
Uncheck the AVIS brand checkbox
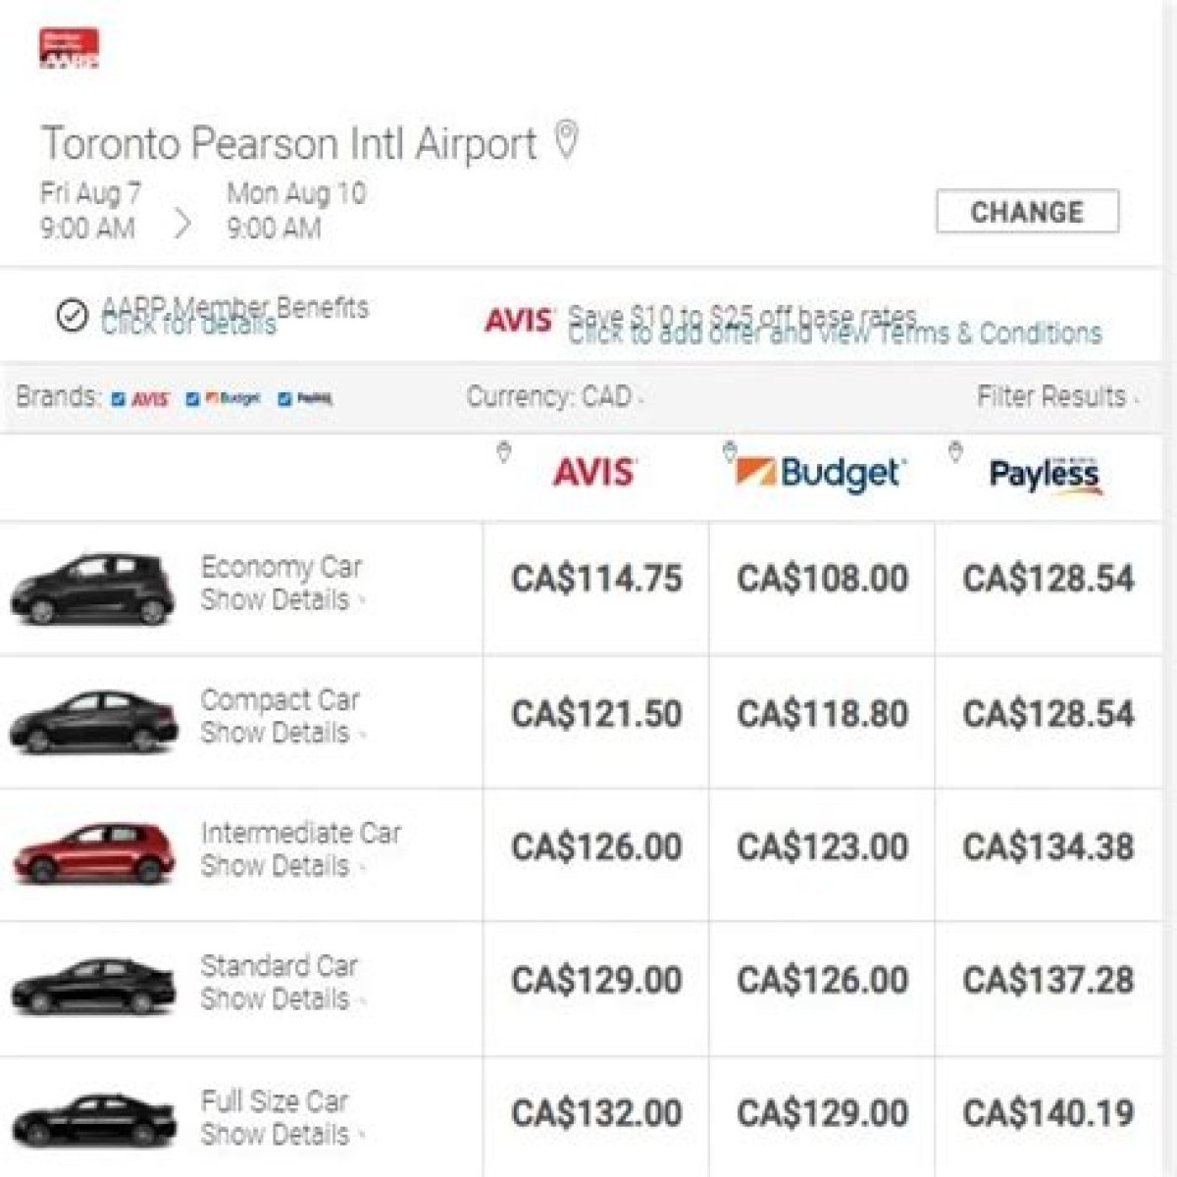tap(119, 399)
